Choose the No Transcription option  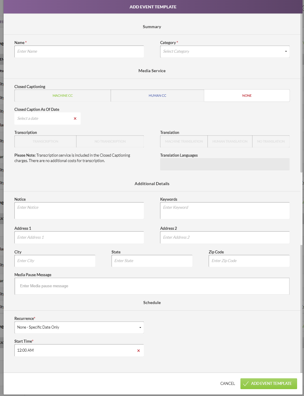tap(110, 141)
